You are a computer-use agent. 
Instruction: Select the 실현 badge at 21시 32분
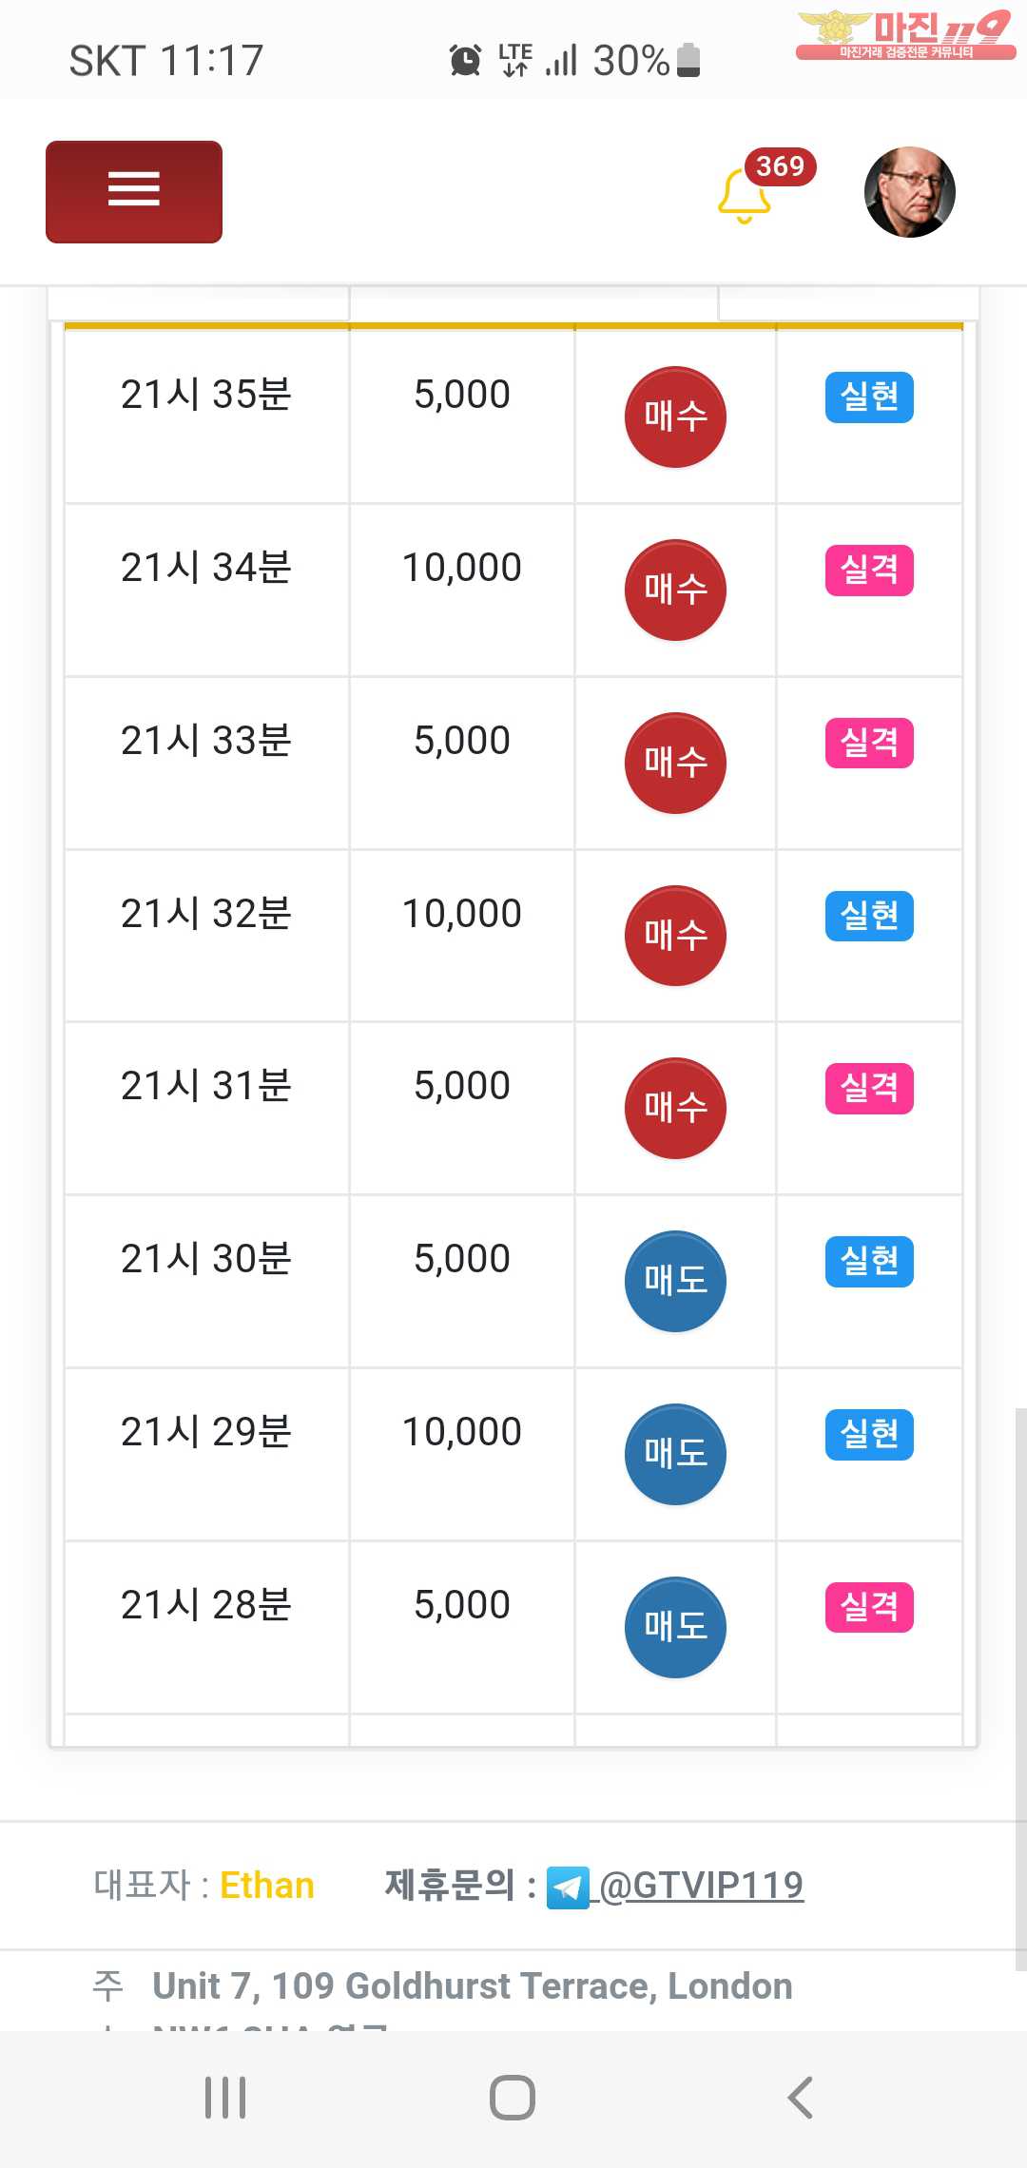[869, 916]
